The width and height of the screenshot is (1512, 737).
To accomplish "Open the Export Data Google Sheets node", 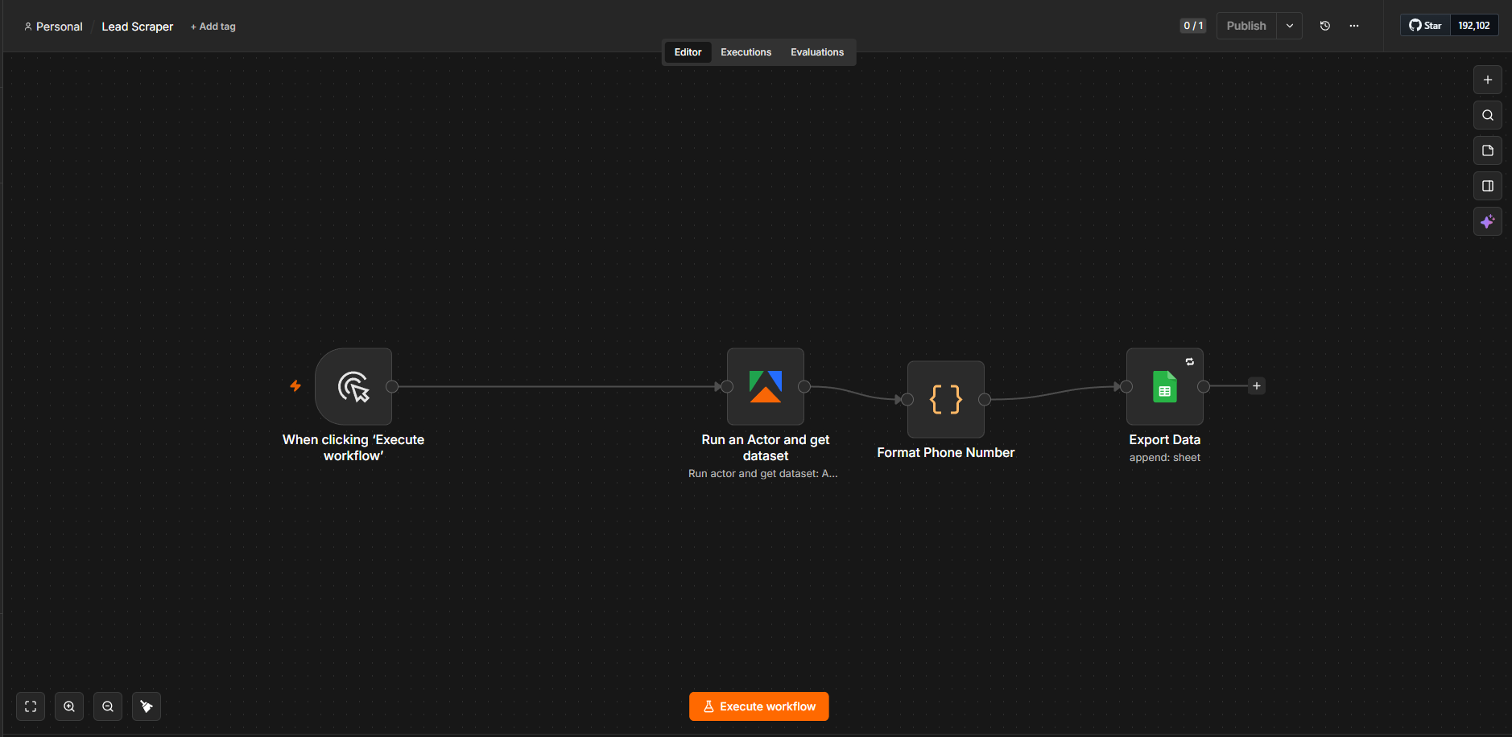I will [1165, 386].
